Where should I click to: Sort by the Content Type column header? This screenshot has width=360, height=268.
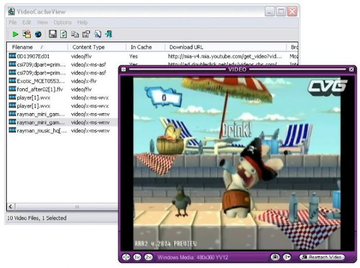(x=97, y=47)
